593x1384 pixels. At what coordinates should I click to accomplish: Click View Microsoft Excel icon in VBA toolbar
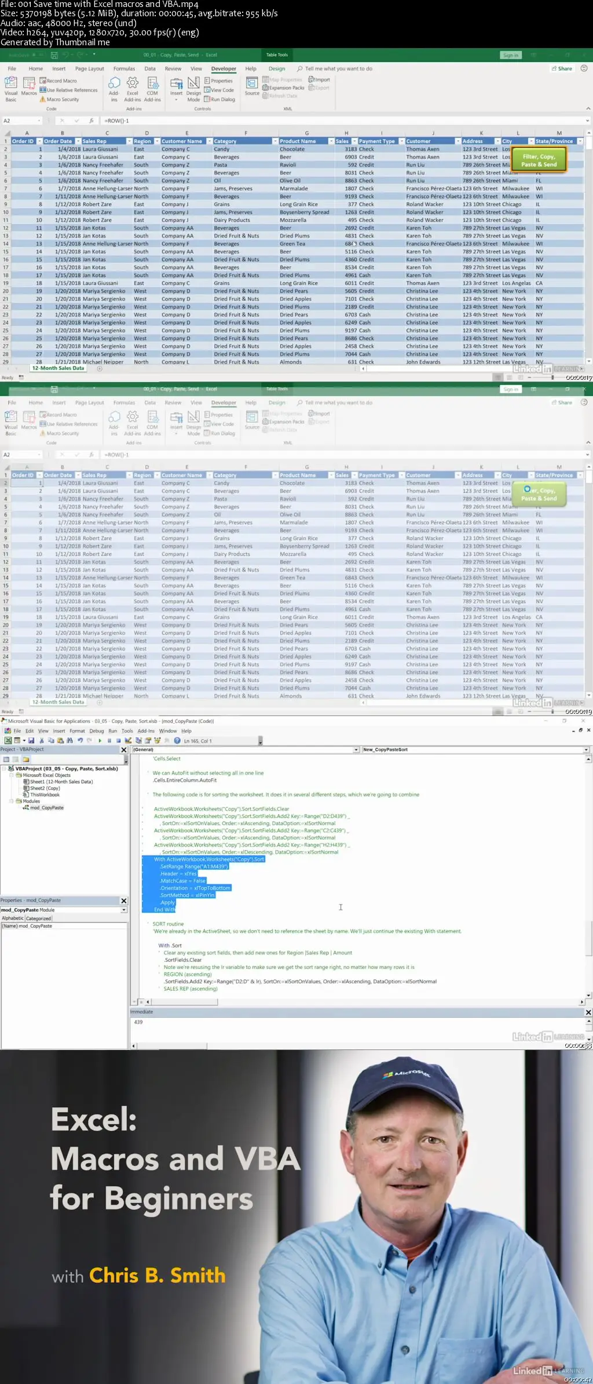click(8, 740)
